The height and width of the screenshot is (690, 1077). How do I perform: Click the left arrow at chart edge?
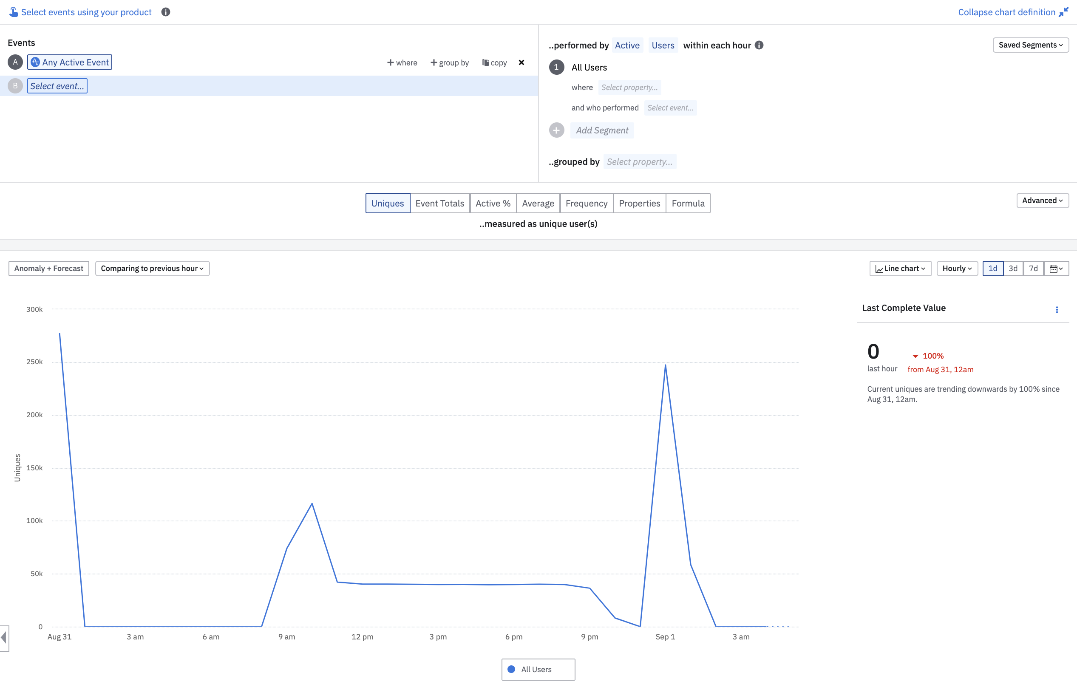[x=4, y=638]
